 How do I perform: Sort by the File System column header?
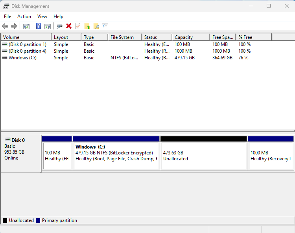click(x=125, y=37)
